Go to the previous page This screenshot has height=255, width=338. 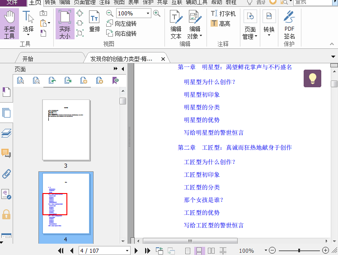72,250
